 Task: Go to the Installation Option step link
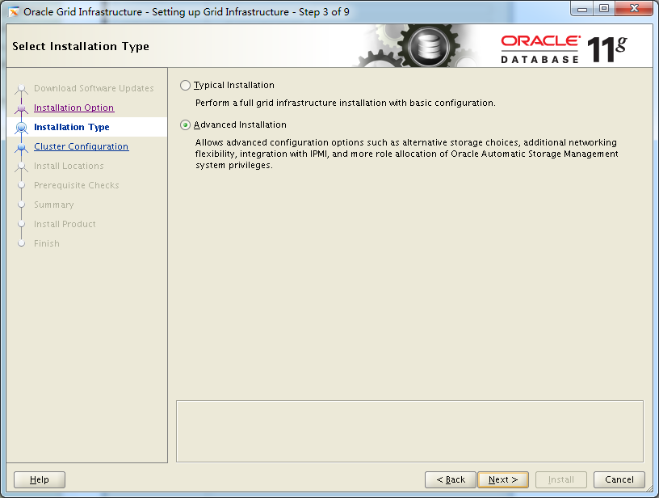[74, 108]
